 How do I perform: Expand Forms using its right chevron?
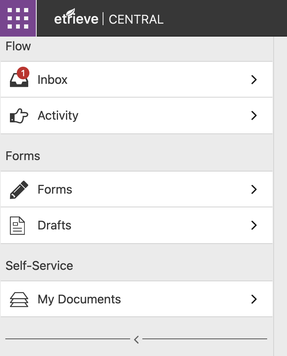point(254,189)
